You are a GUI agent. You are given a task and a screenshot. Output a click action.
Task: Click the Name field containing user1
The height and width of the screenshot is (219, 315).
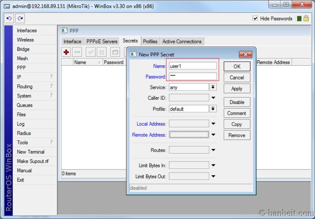point(193,66)
